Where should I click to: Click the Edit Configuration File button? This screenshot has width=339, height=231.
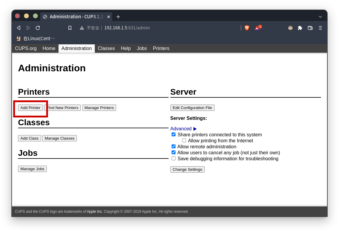tap(192, 108)
